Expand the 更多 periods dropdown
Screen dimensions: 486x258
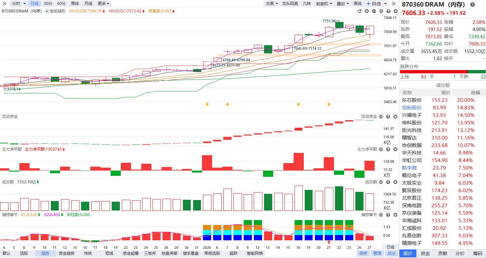coord(103,4)
